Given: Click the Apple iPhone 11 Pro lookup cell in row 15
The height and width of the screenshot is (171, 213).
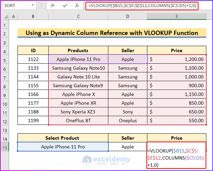Looking at the screenshot, I should pyautogui.click(x=63, y=147).
